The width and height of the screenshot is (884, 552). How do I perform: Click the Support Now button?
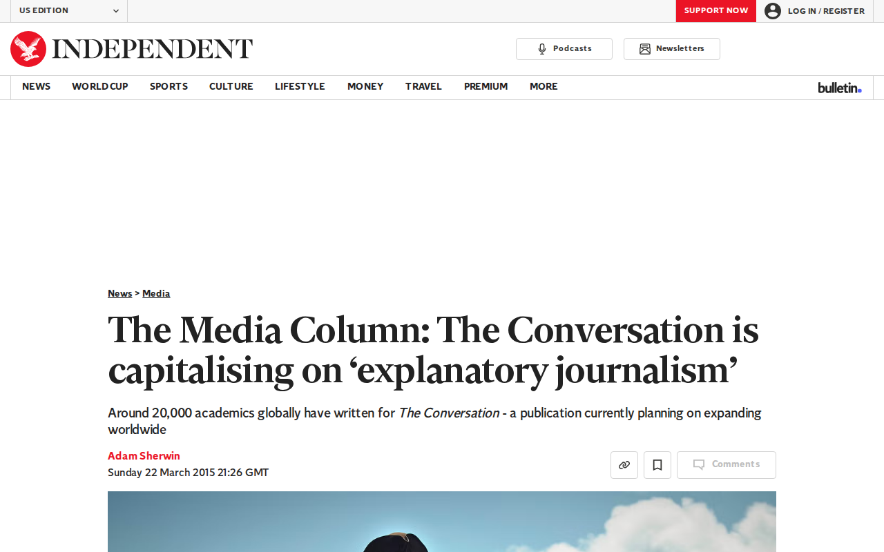pos(716,11)
